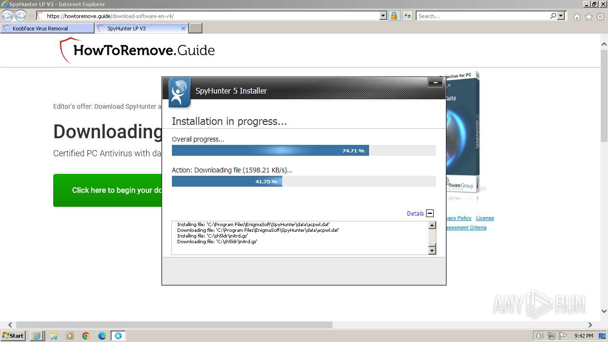Image resolution: width=608 pixels, height=342 pixels.
Task: Open the Assessment Criteria link
Action: [466, 228]
